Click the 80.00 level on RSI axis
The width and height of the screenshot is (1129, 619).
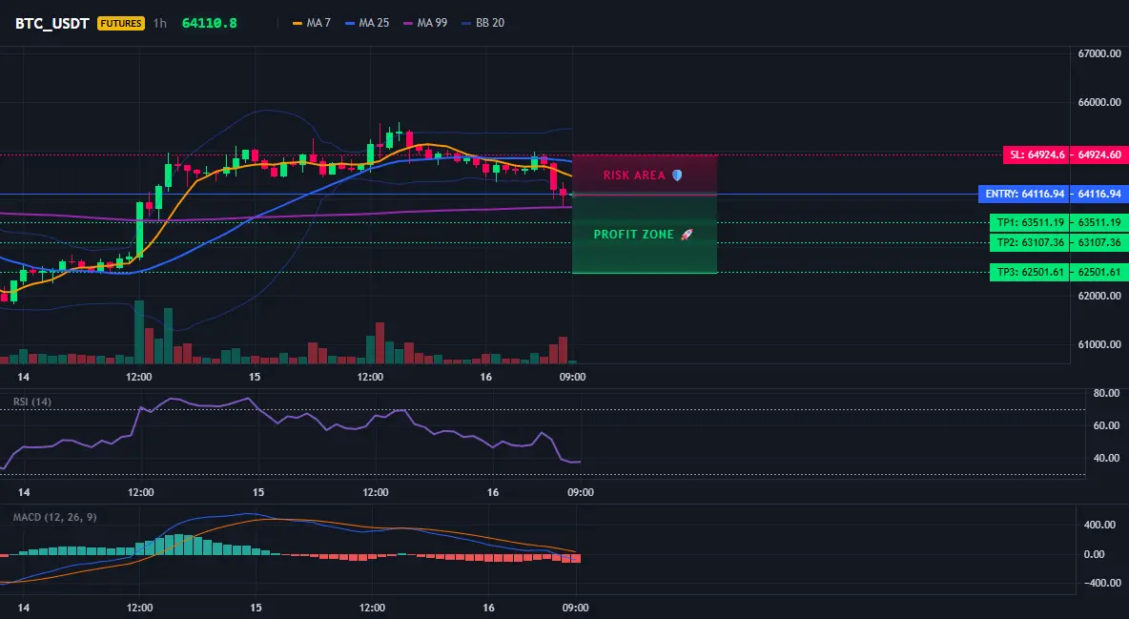click(1106, 394)
